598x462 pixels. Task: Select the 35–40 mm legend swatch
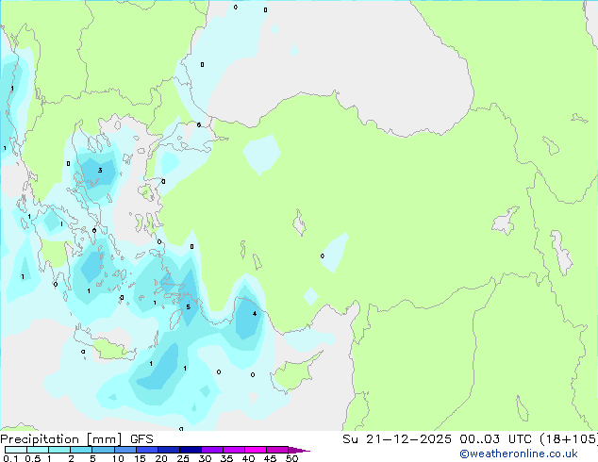(x=233, y=450)
